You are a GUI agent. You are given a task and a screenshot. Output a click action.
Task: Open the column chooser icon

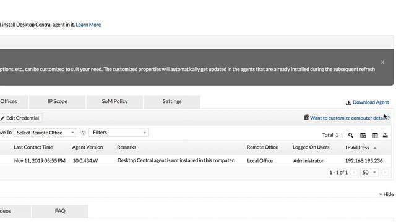tap(363, 135)
